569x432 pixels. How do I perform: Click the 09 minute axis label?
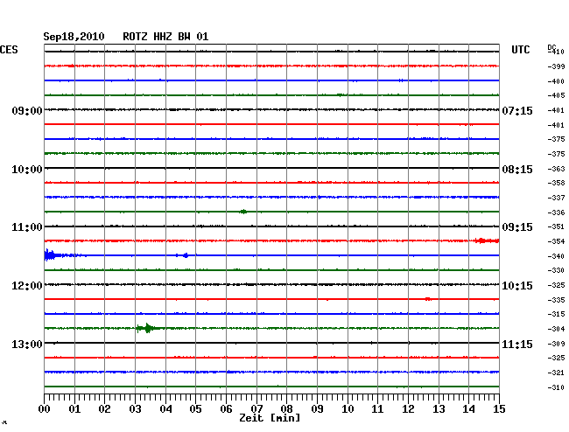click(317, 409)
